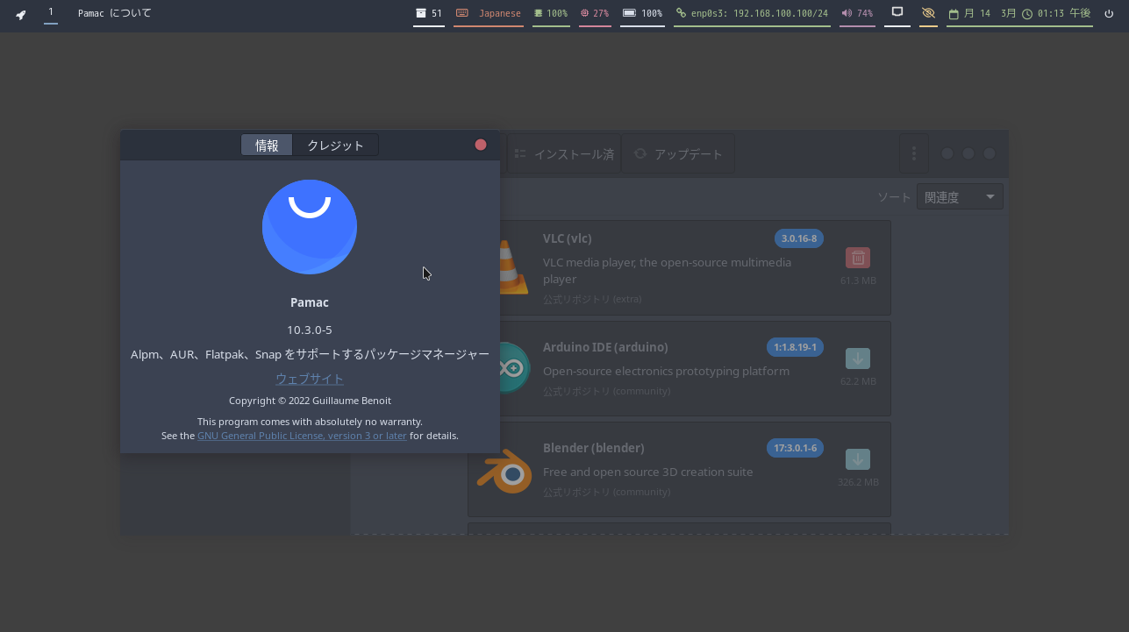Screen dimensions: 1129x632
Task: Click the calendar date indicator in the top bar
Action: pos(983,13)
